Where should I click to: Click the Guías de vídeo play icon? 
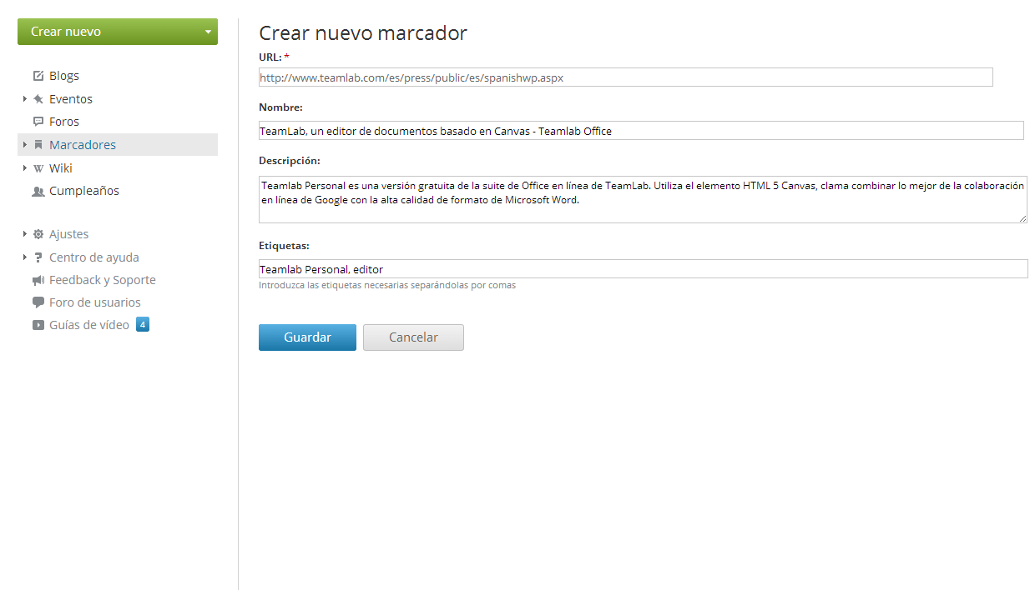click(38, 325)
